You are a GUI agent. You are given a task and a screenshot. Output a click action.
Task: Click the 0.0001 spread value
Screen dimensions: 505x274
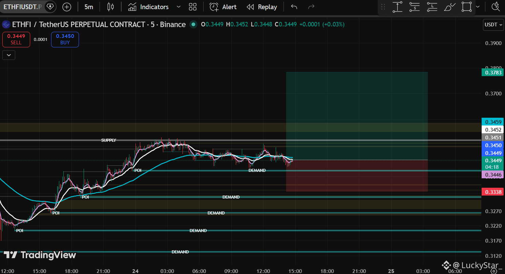[x=40, y=40]
